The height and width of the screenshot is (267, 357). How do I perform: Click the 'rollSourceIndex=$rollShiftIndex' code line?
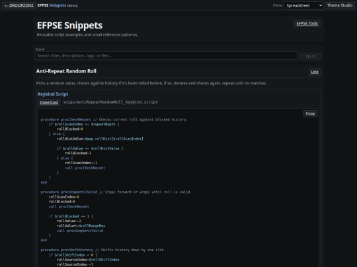click(88, 260)
